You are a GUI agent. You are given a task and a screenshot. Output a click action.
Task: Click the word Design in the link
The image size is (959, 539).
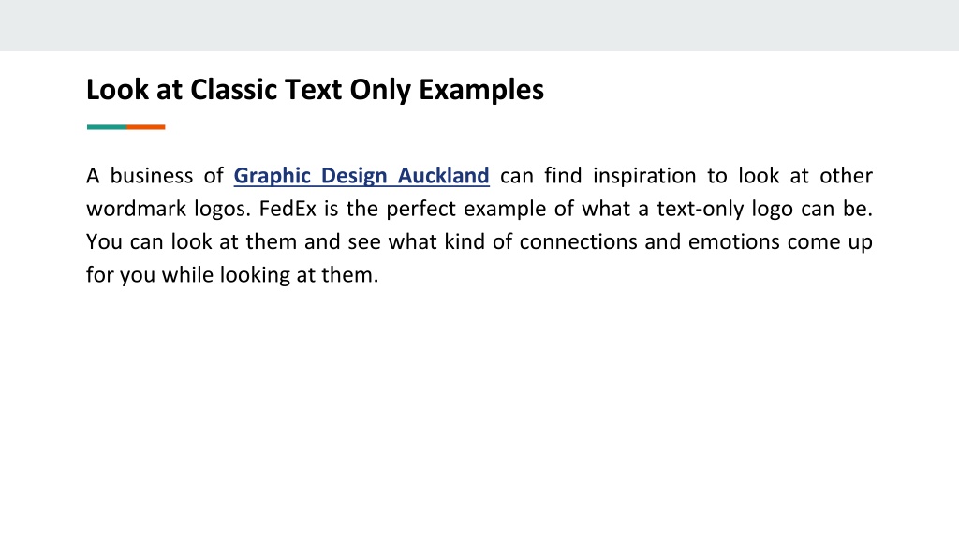pyautogui.click(x=354, y=176)
